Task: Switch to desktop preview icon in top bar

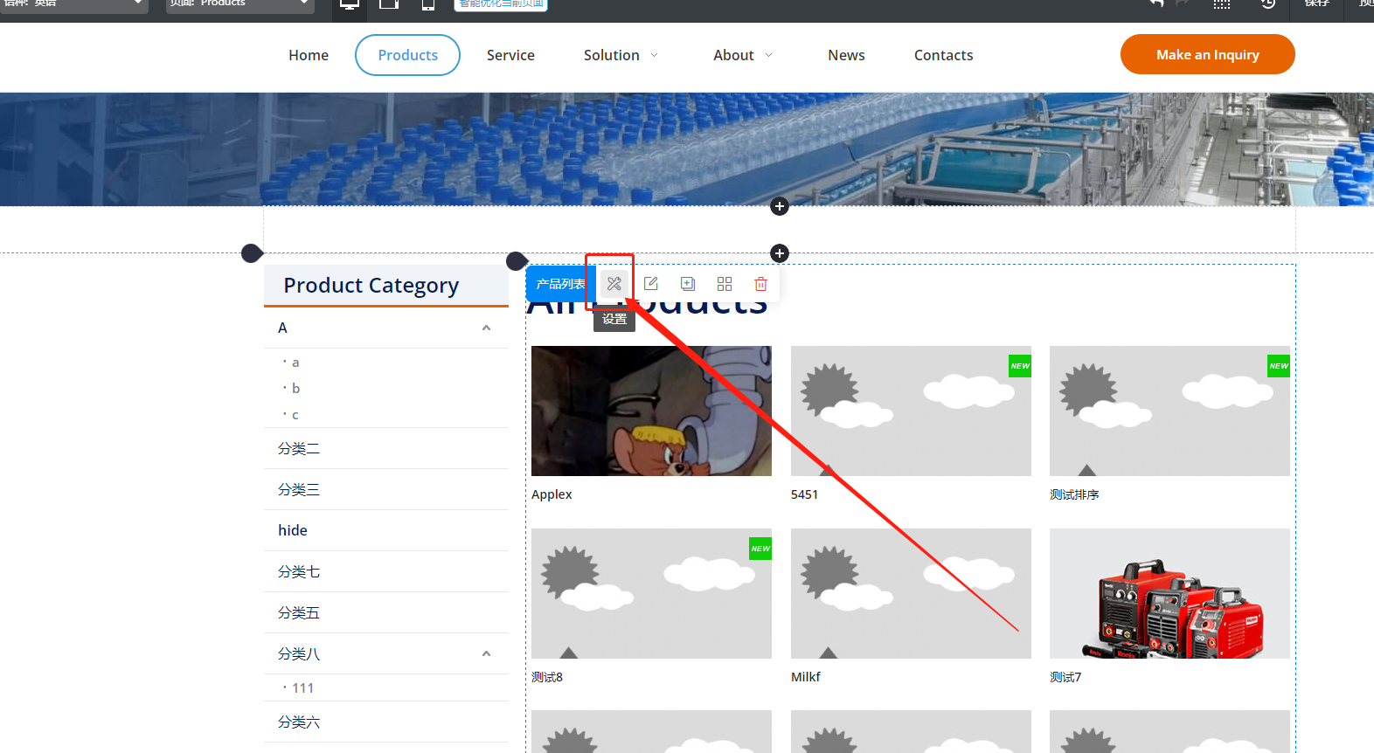Action: tap(350, 4)
